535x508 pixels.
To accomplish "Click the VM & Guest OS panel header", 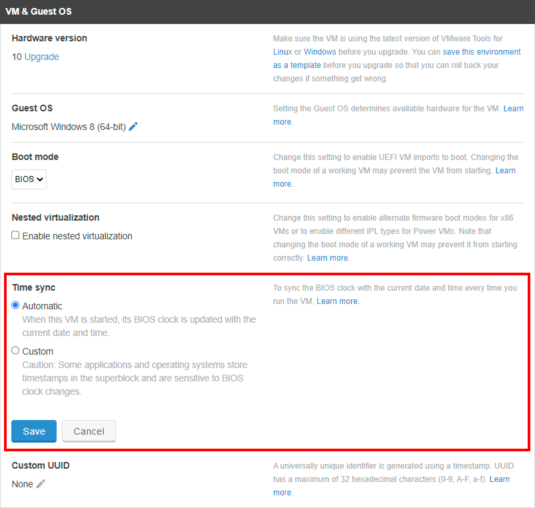I will 268,11.
